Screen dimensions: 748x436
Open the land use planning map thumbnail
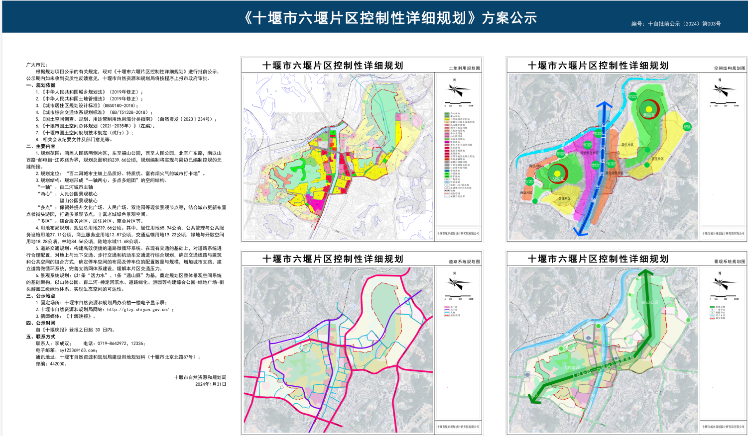[338, 157]
